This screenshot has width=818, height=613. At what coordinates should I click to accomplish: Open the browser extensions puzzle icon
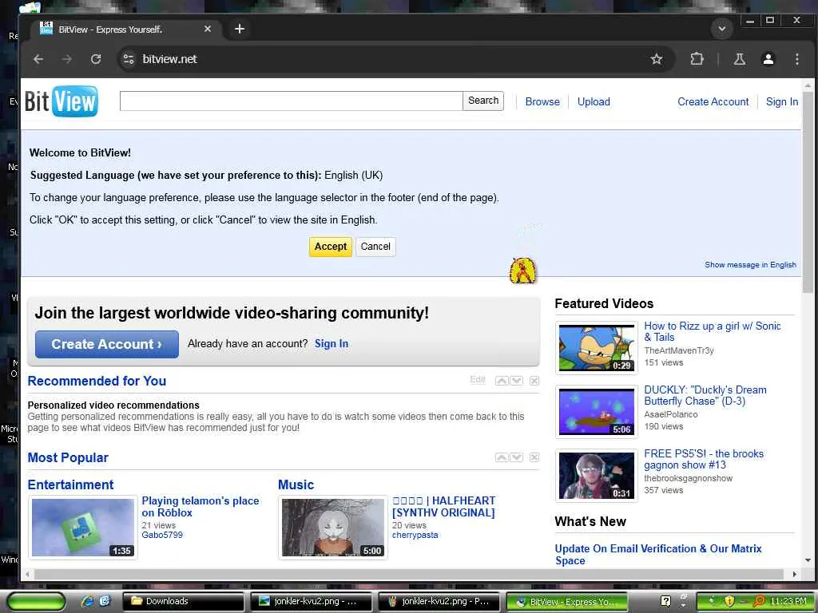697,59
